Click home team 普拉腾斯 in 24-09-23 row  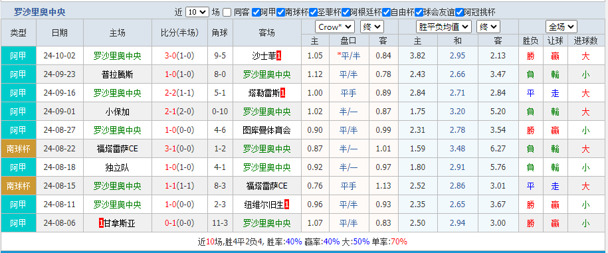[118, 74]
